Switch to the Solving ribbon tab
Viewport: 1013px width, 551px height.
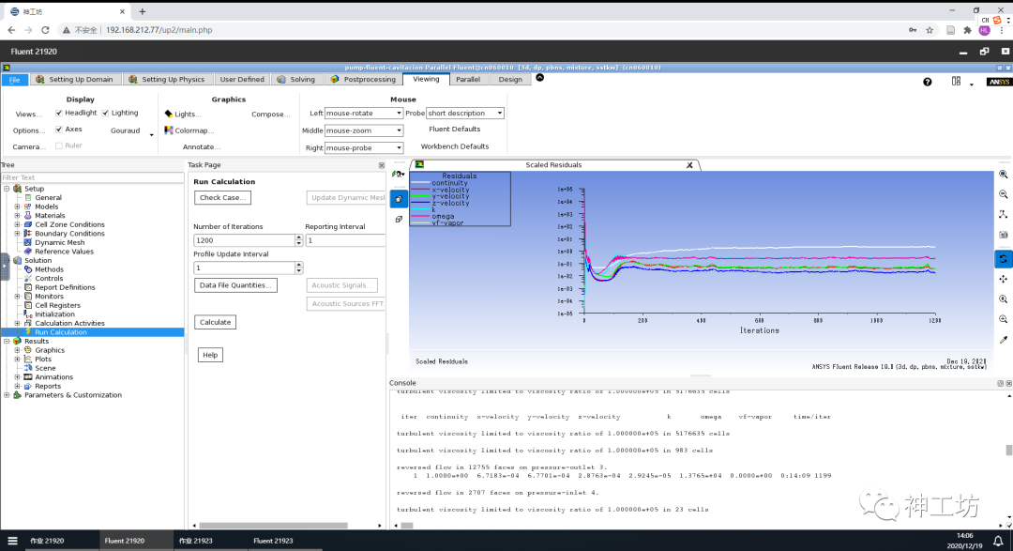pyautogui.click(x=296, y=80)
